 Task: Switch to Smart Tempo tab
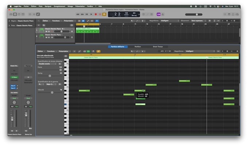(158, 47)
